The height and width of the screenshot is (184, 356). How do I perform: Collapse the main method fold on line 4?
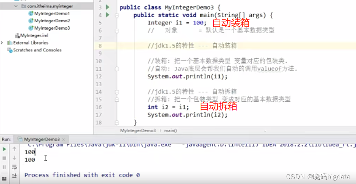coord(117,15)
